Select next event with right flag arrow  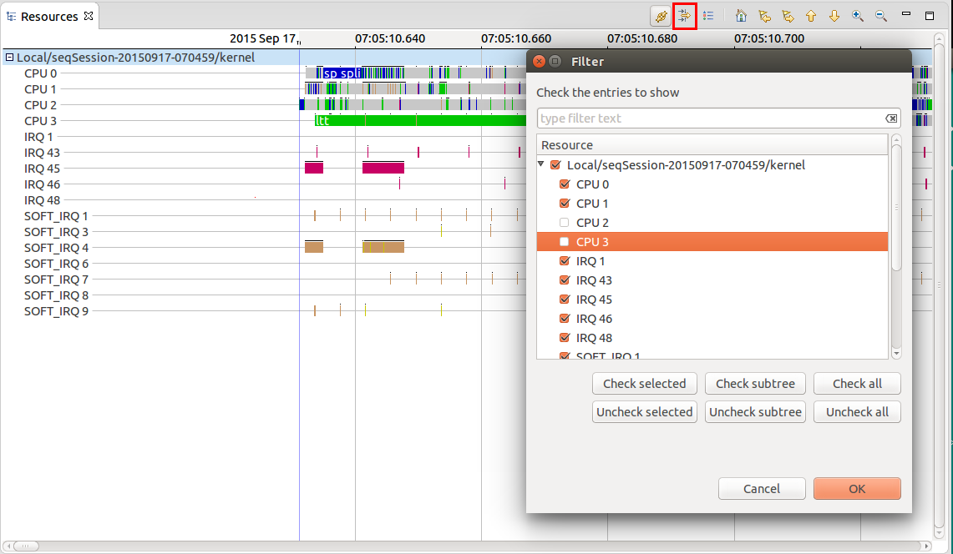(x=788, y=16)
